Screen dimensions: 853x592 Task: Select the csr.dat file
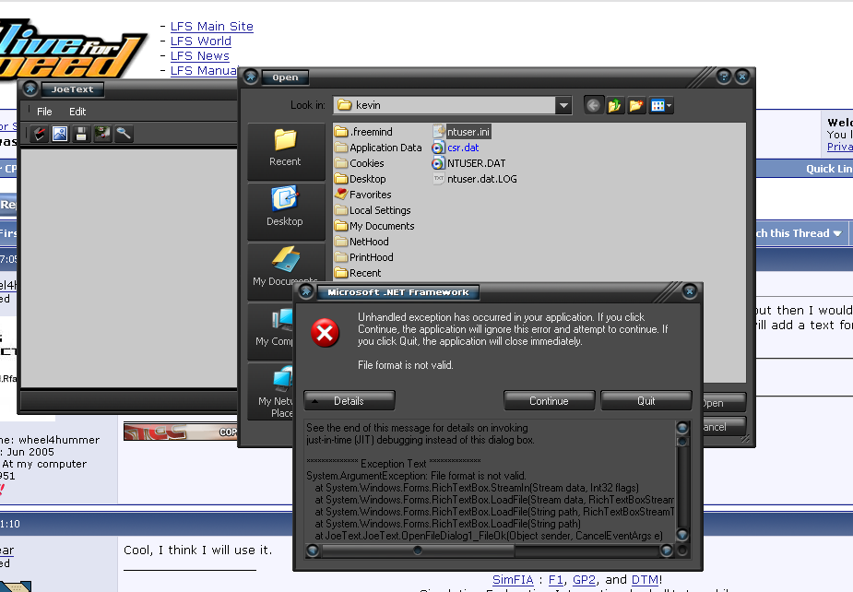coord(456,148)
